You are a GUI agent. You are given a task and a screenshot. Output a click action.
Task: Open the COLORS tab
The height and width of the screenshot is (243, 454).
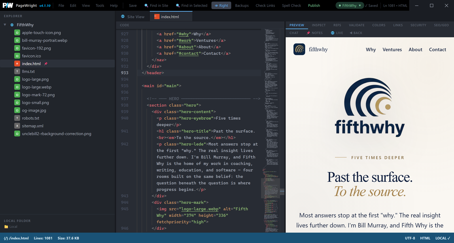(x=379, y=25)
